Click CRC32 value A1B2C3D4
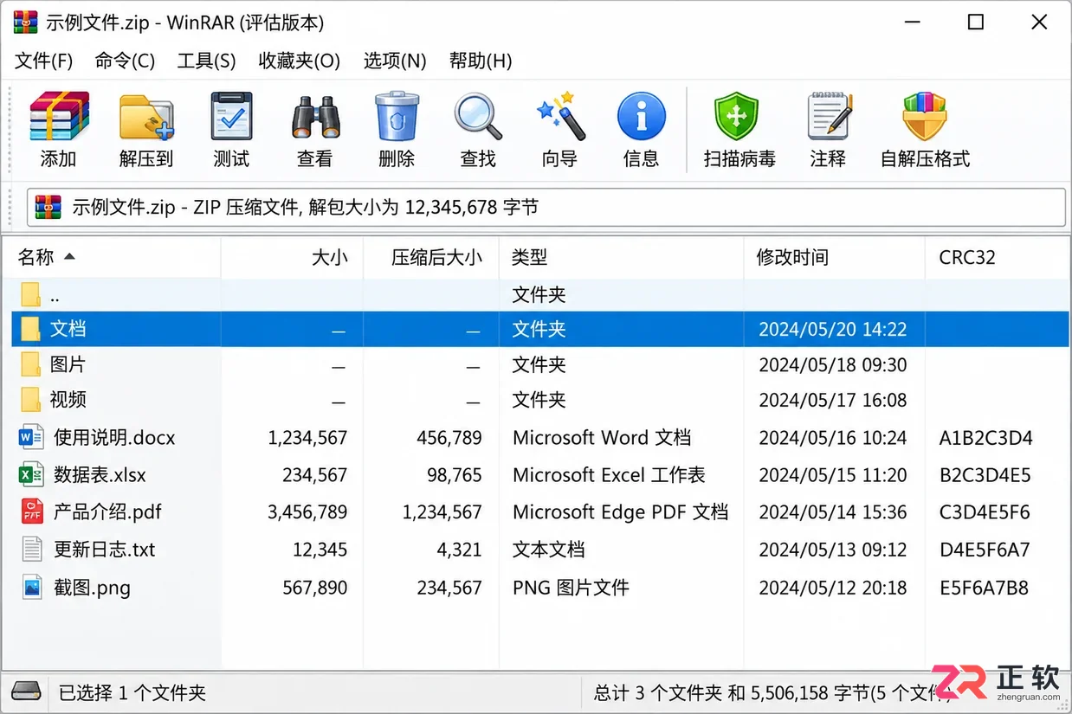This screenshot has height=714, width=1072. tap(986, 438)
